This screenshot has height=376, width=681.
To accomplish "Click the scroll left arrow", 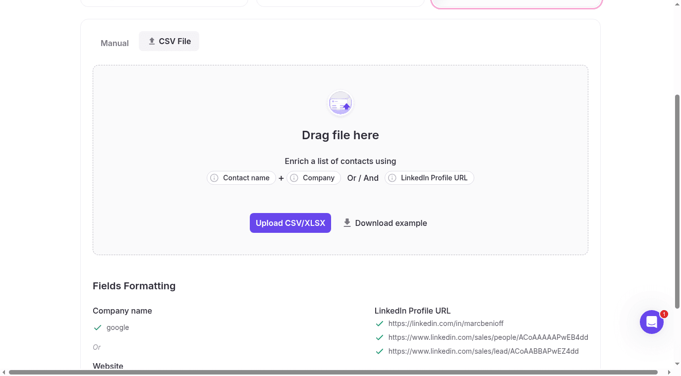I will [x=4, y=372].
